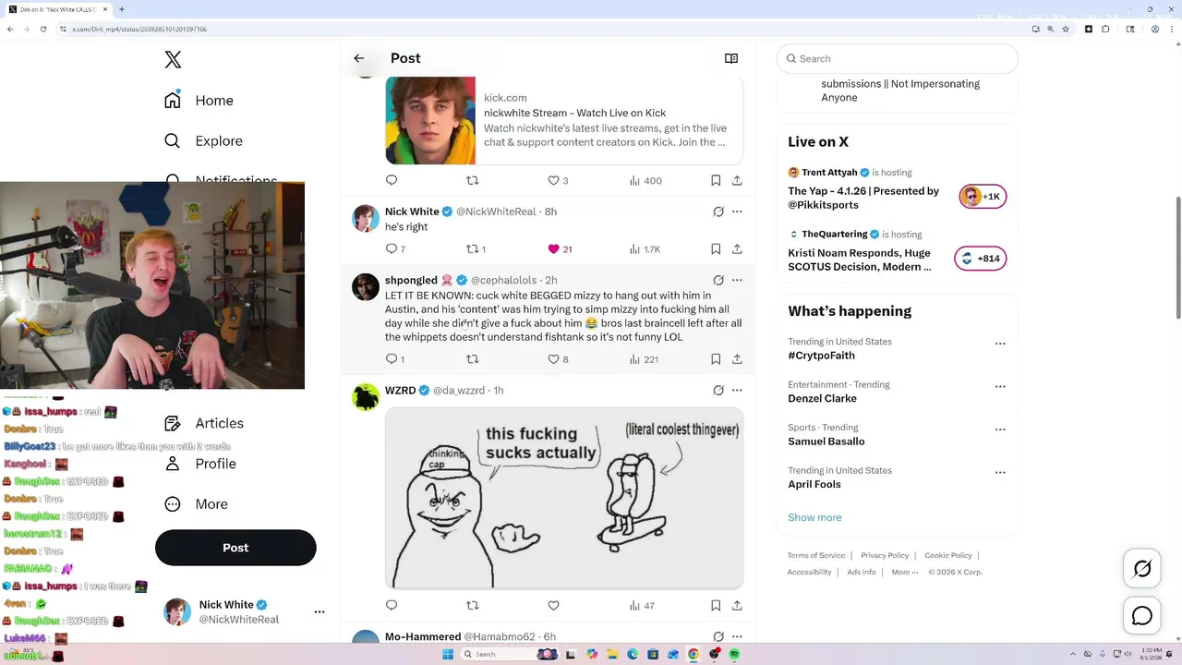This screenshot has width=1182, height=665.
Task: Open reader view icon beside Post header
Action: point(731,58)
